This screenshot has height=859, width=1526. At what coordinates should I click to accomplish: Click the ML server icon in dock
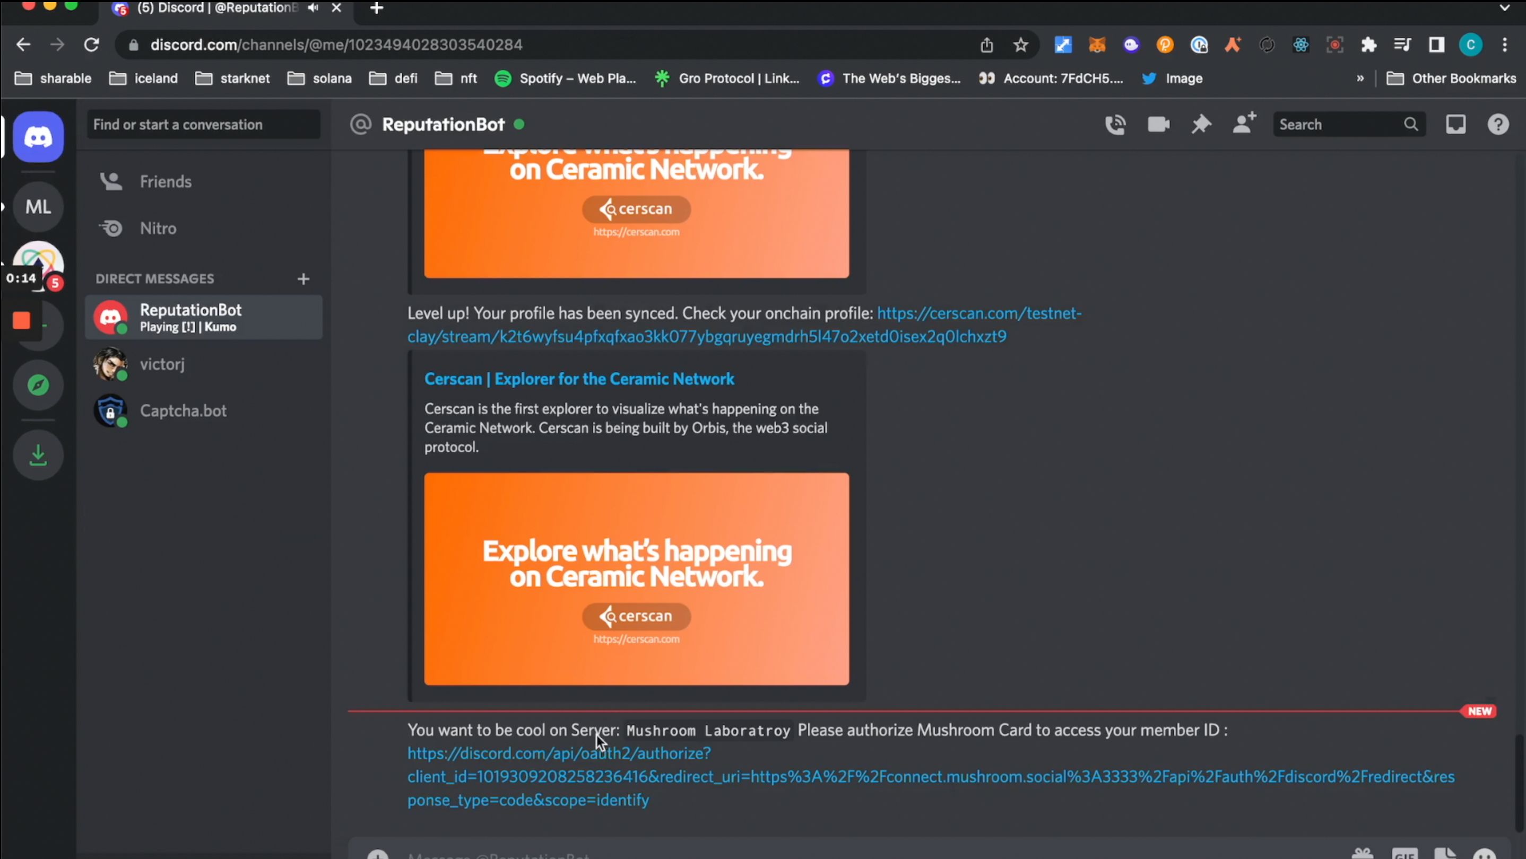click(x=38, y=206)
